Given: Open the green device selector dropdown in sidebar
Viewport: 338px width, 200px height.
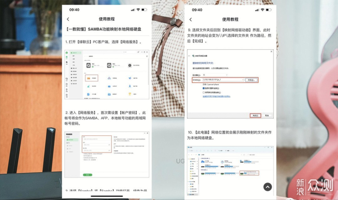Looking at the screenshot, I should click(76, 53).
